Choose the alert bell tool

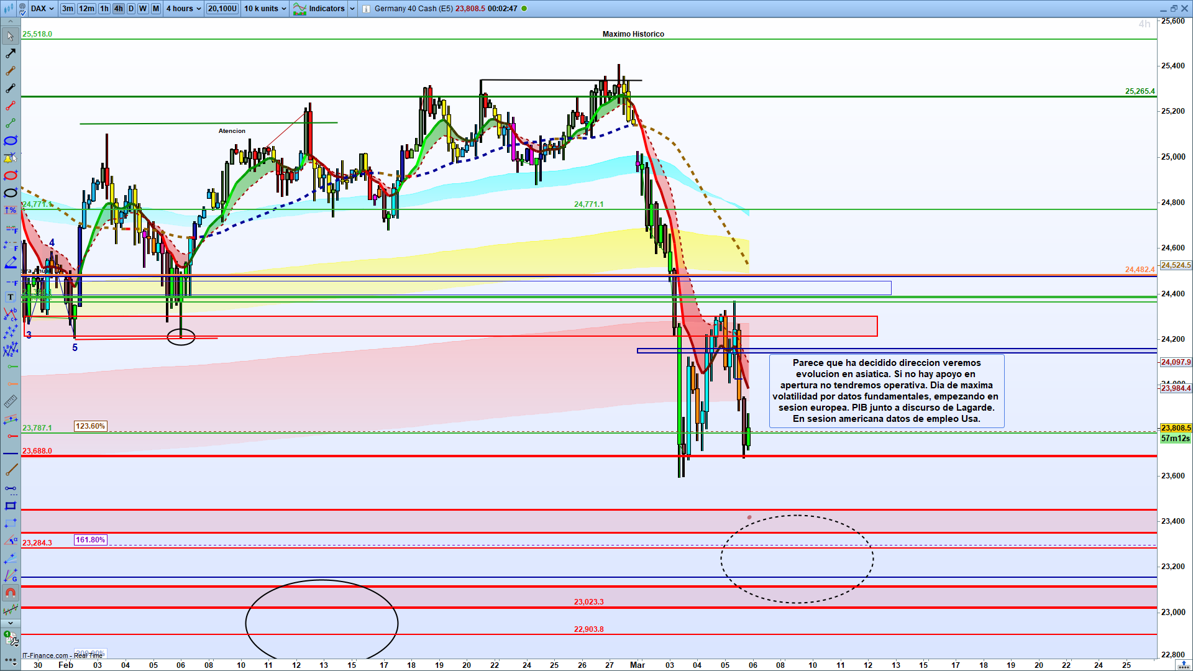click(10, 158)
